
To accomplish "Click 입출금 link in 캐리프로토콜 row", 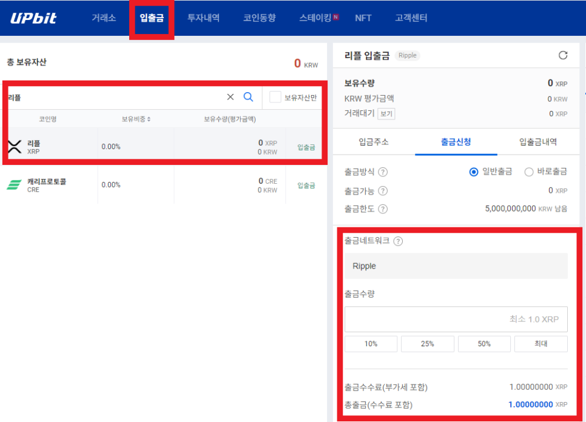I will pos(306,186).
